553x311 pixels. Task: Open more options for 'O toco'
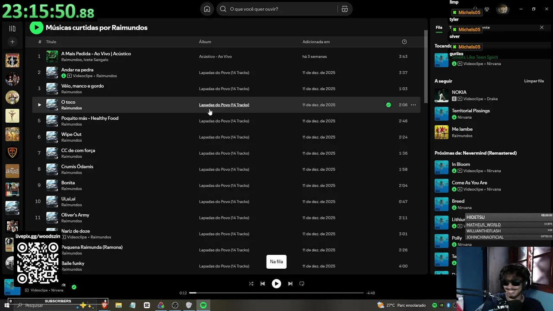point(413,105)
